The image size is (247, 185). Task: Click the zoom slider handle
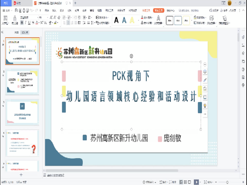228,182
